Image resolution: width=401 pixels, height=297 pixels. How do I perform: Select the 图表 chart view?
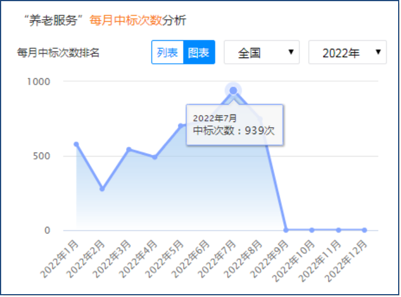(198, 52)
